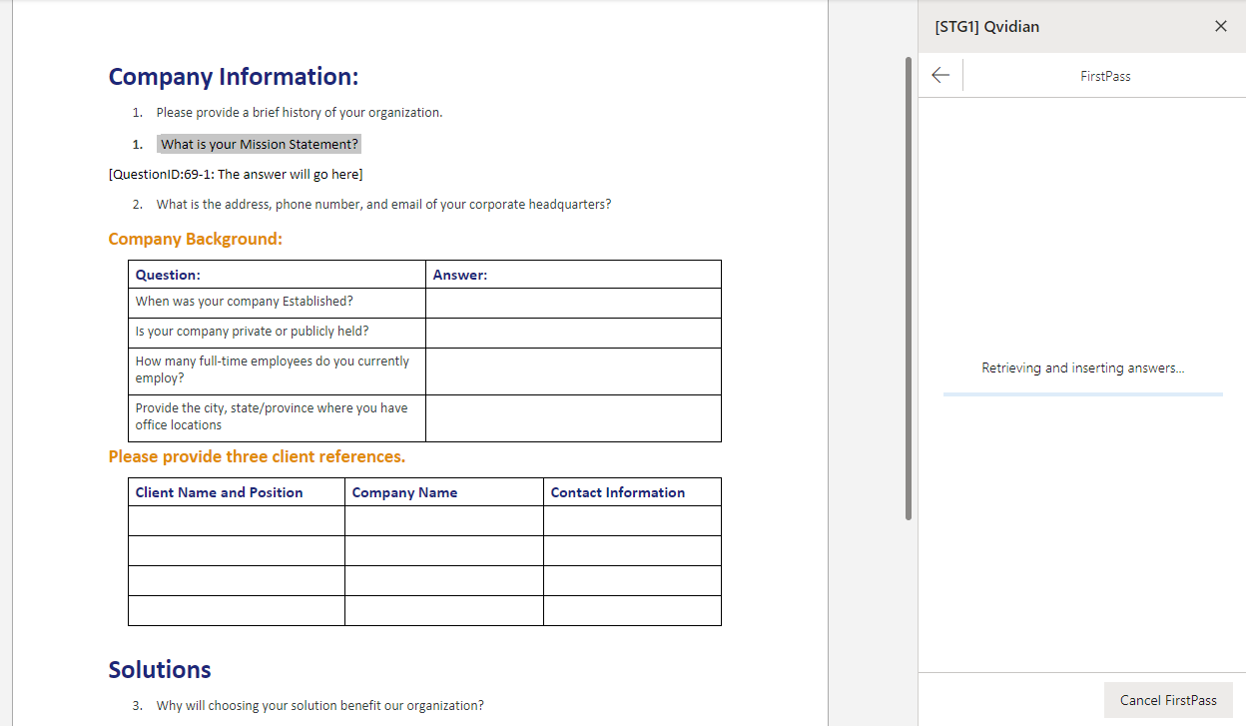Click answer cell for full-time employees row
The height and width of the screenshot is (726, 1246).
pyautogui.click(x=573, y=370)
